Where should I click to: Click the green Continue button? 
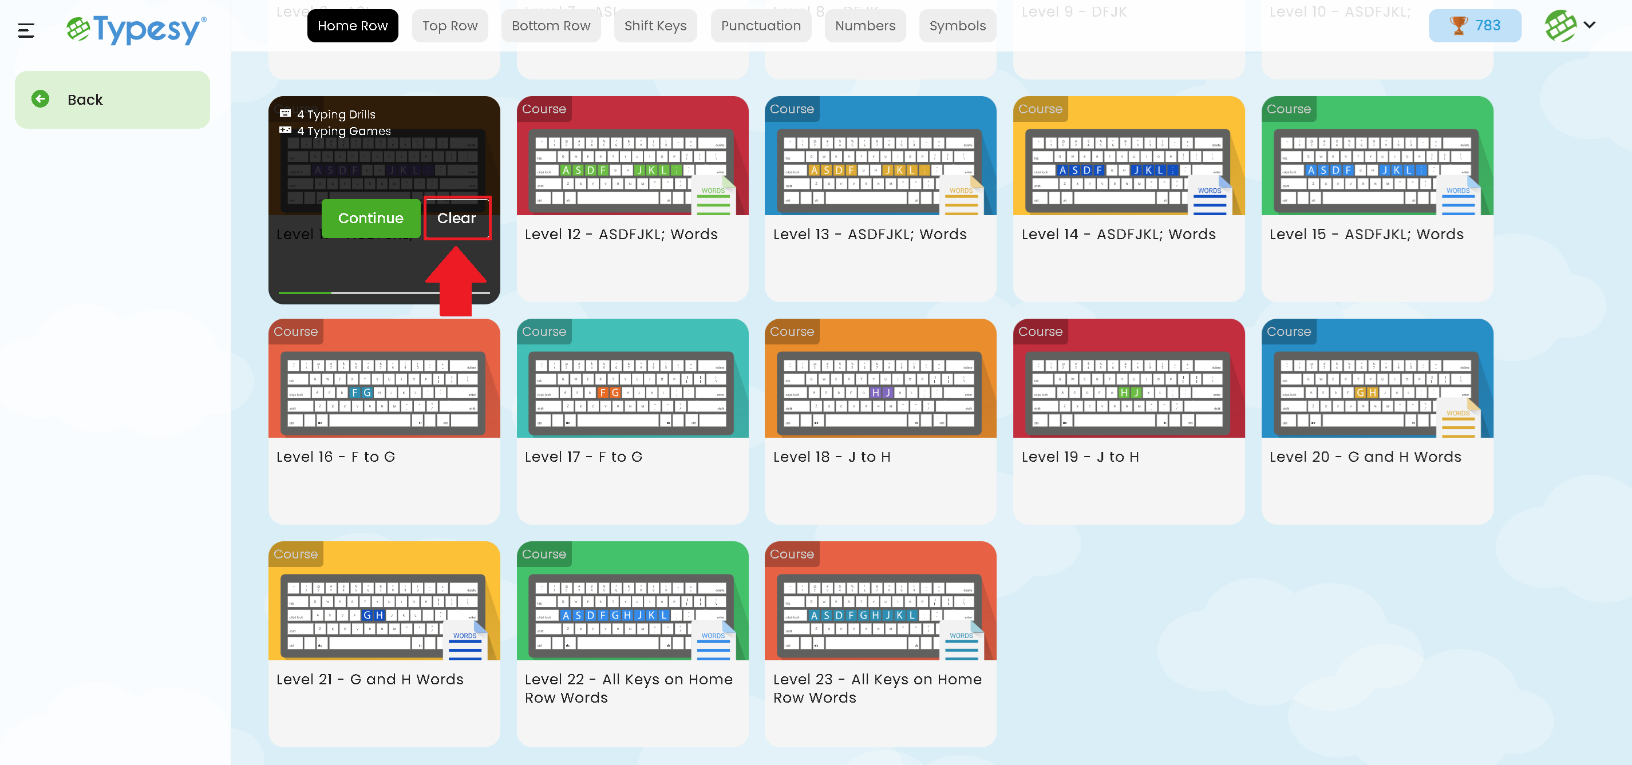click(370, 218)
